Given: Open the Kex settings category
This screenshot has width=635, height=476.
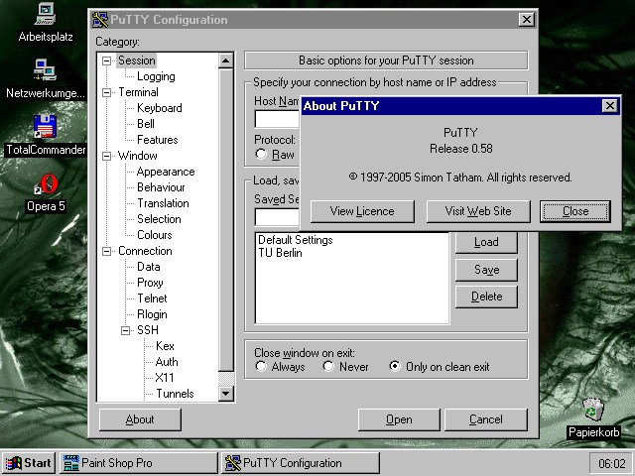Looking at the screenshot, I should [165, 346].
